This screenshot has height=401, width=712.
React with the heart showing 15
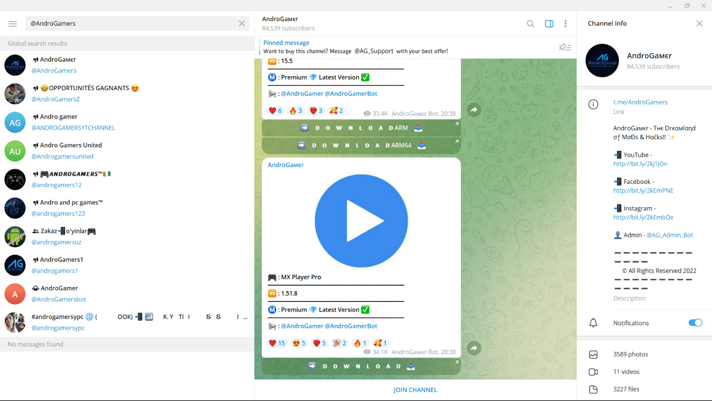click(277, 343)
